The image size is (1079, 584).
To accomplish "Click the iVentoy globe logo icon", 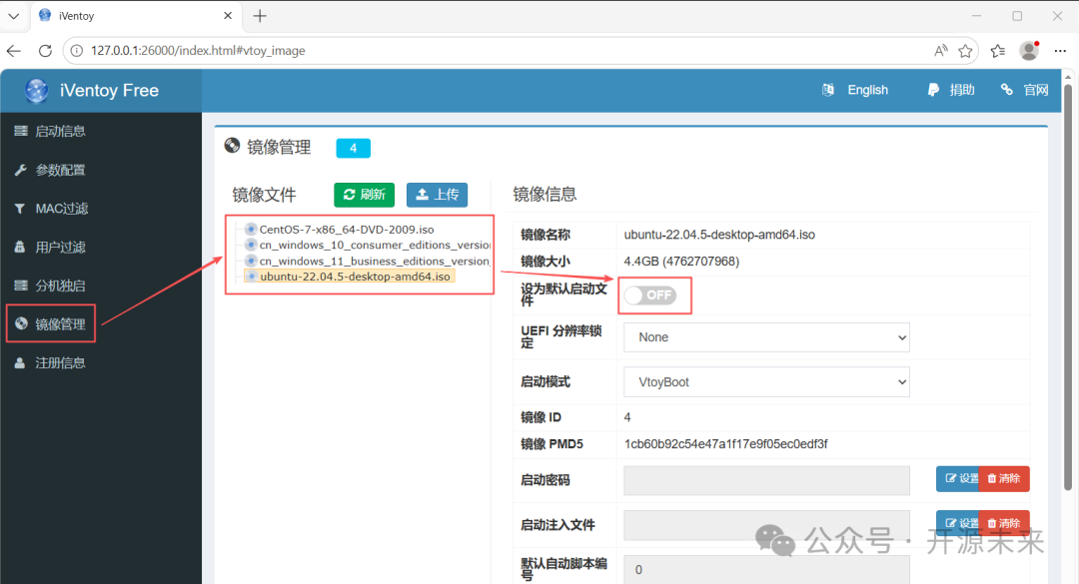I will point(37,90).
